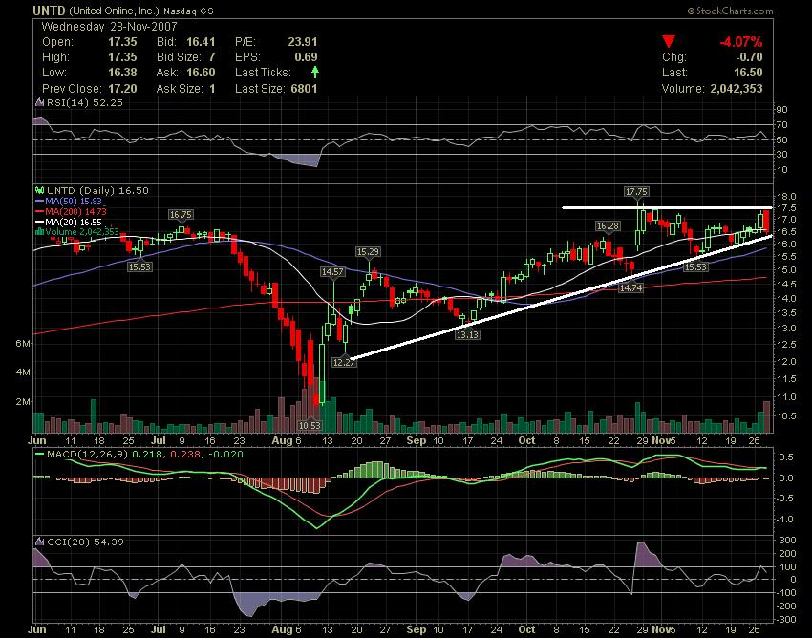
Task: Click the Open: label in header
Action: (57, 42)
